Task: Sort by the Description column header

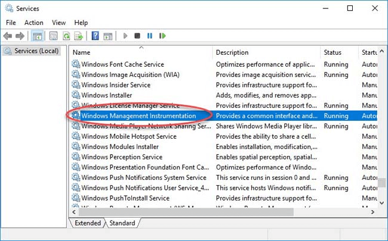Action: (x=266, y=52)
